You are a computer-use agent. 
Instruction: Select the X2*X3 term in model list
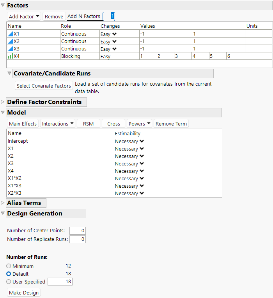pyautogui.click(x=15, y=193)
